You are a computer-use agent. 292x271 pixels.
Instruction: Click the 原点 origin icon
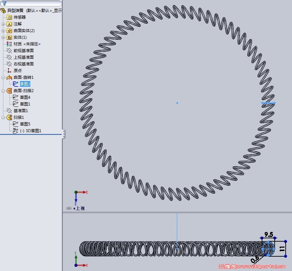[9, 71]
